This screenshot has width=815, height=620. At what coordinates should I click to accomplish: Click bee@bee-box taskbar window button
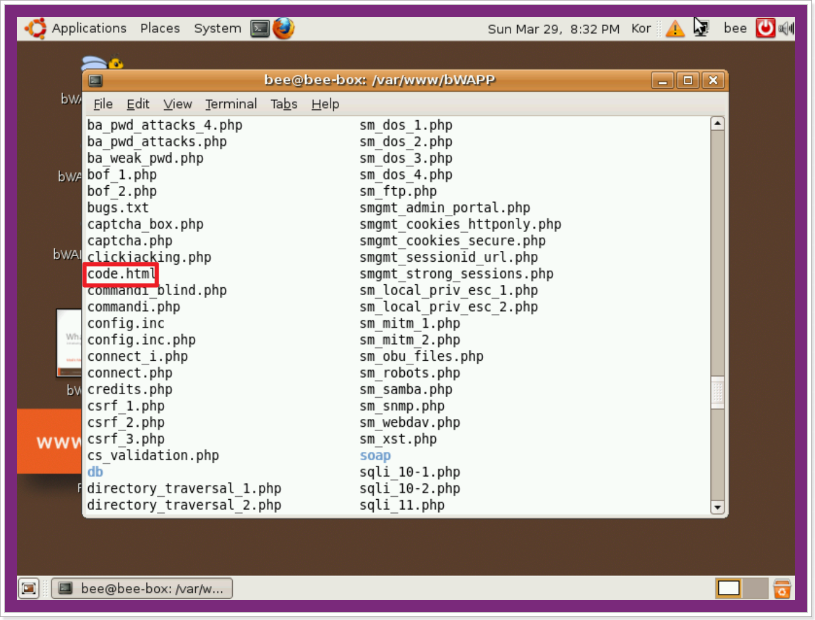142,588
